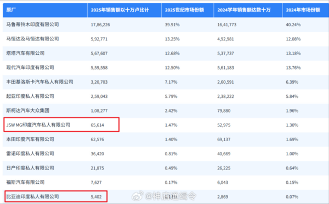Select the 1.69% market share cell

(292, 139)
